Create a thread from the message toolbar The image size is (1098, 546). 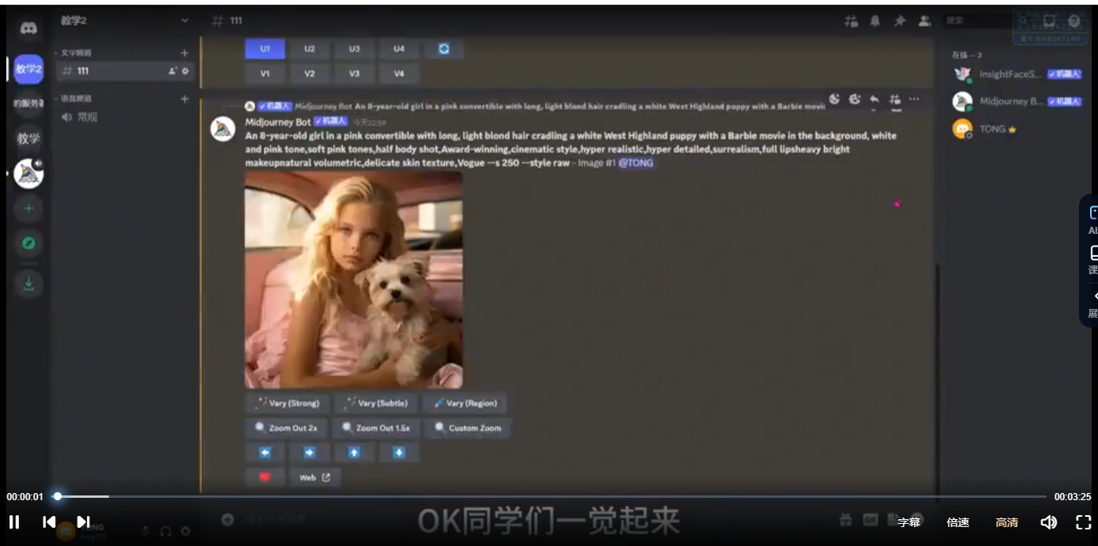[894, 99]
